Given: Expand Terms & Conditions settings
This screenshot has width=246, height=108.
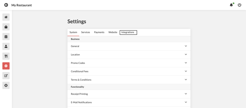Looking at the screenshot, I should [x=129, y=80].
